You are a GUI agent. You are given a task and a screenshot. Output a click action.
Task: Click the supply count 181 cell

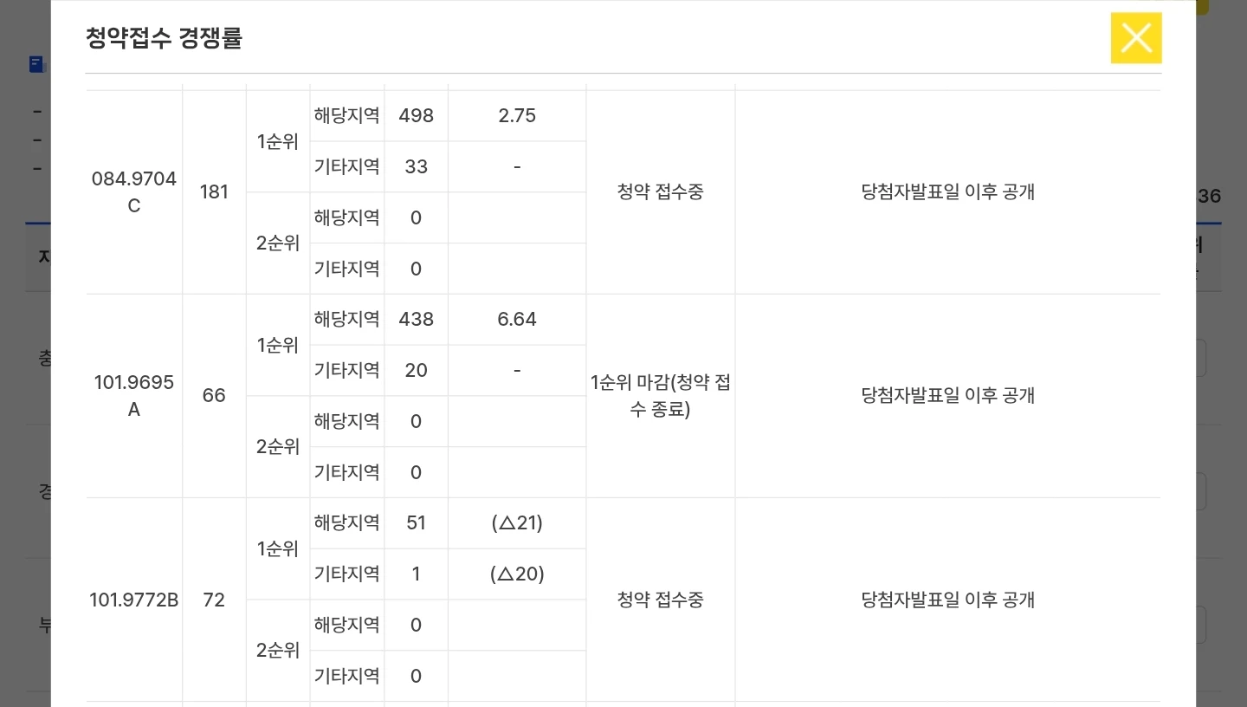[214, 192]
